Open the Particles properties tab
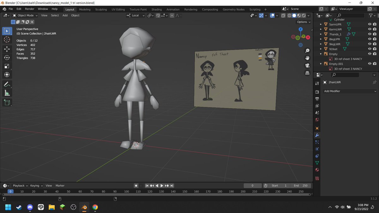Screen dimensions: 379x213 [317, 142]
